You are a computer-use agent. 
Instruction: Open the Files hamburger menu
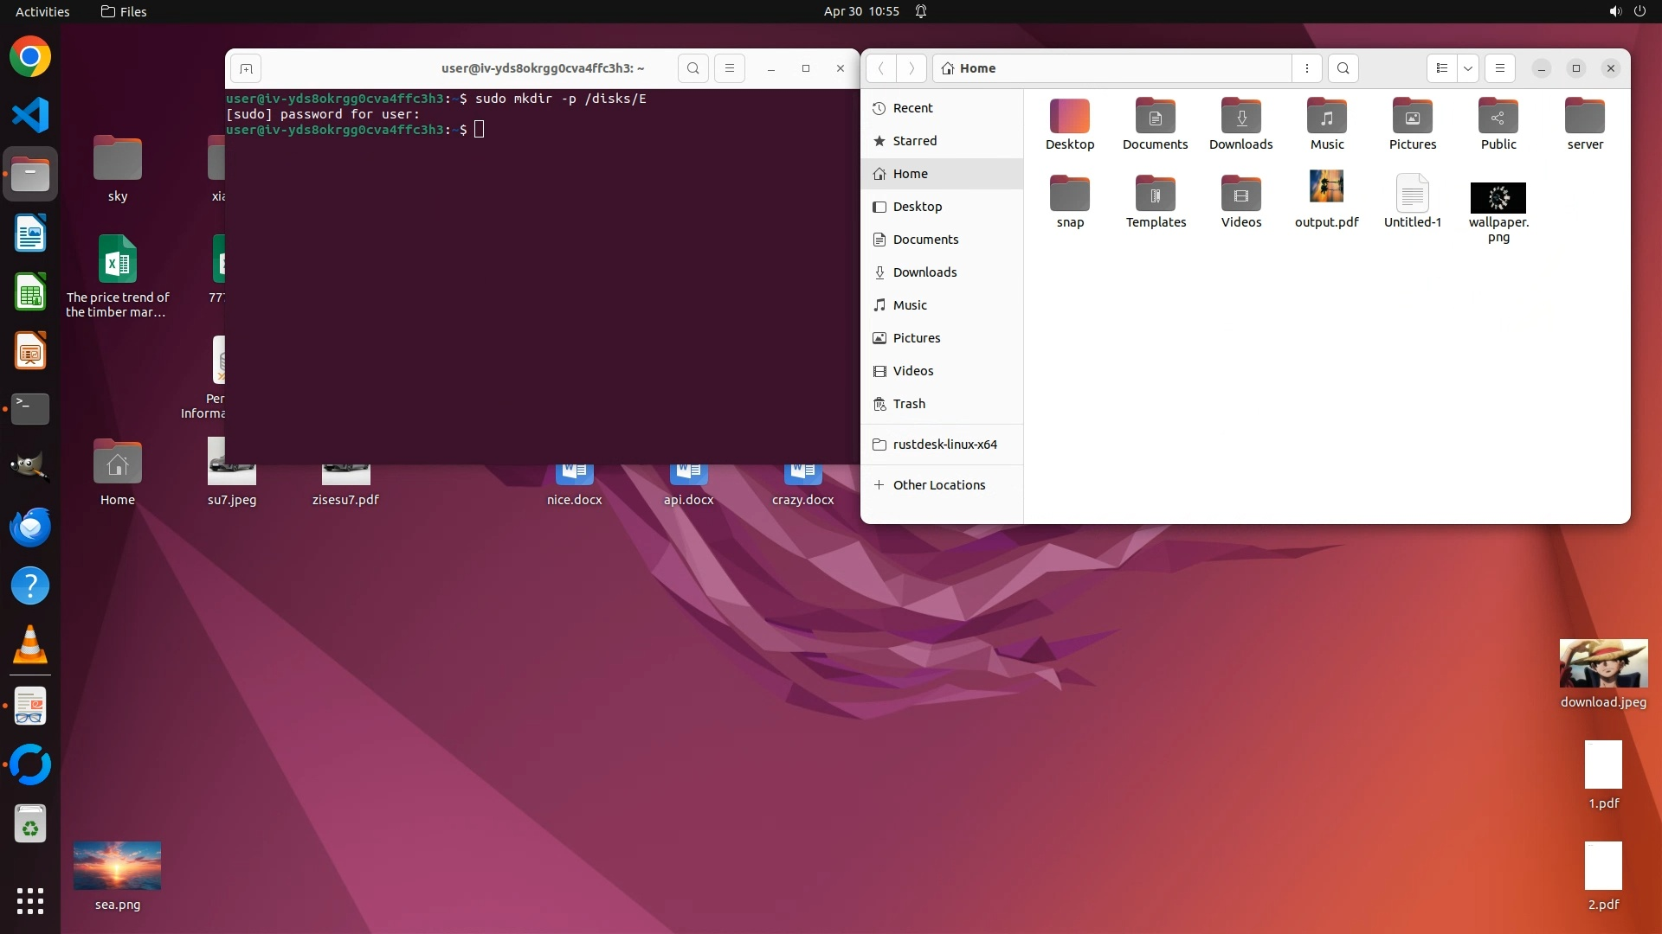coord(1499,68)
